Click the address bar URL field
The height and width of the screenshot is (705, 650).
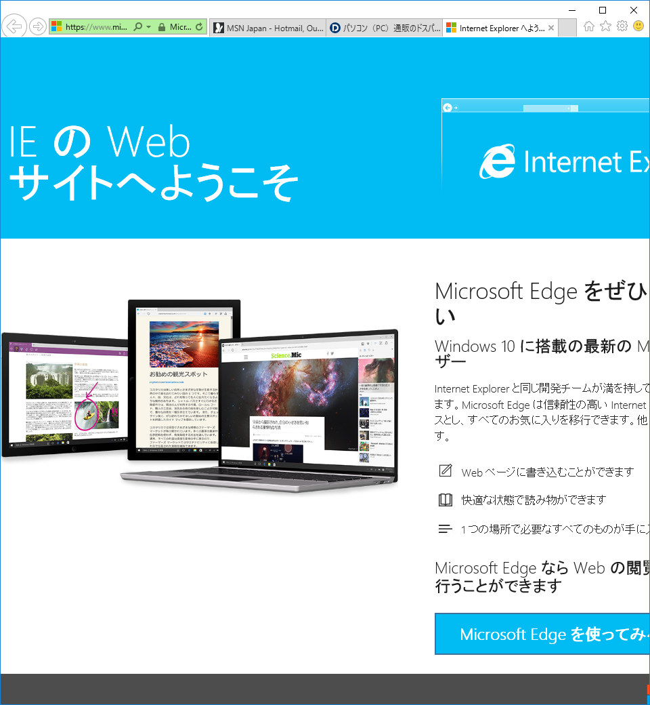tap(95, 27)
